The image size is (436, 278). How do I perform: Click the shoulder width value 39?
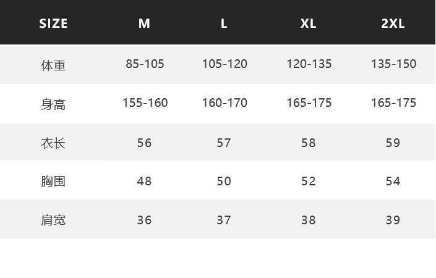393,220
